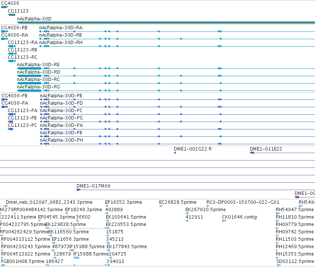Click the nAcRalpha-30D gene label
Viewport: 315px width, 267px height.
click(x=34, y=18)
